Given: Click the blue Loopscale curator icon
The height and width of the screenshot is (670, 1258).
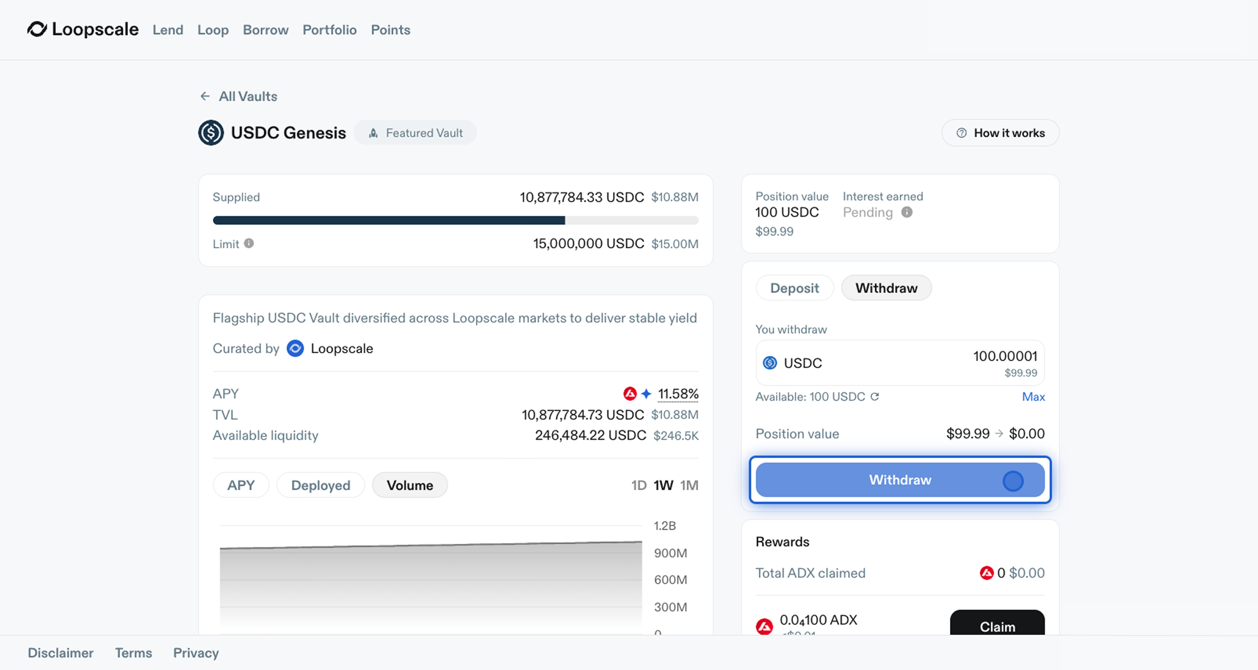Looking at the screenshot, I should 295,349.
